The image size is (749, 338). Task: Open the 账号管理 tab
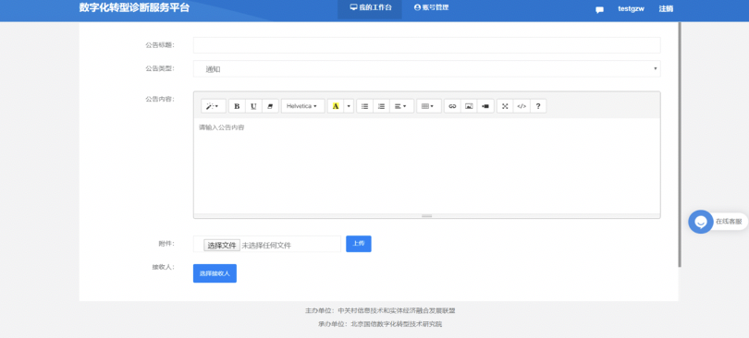pyautogui.click(x=431, y=7)
